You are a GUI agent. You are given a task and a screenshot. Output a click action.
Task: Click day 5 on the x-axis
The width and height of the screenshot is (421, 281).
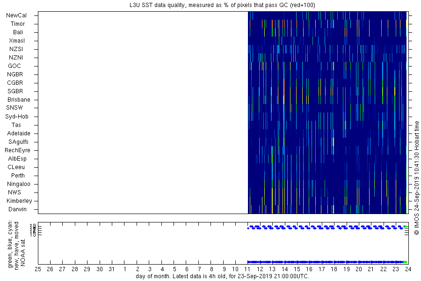(x=174, y=269)
